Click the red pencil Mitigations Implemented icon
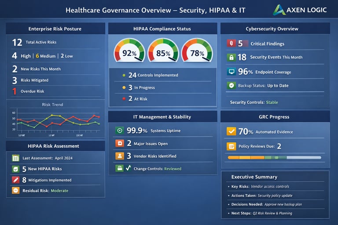 pyautogui.click(x=16, y=180)
